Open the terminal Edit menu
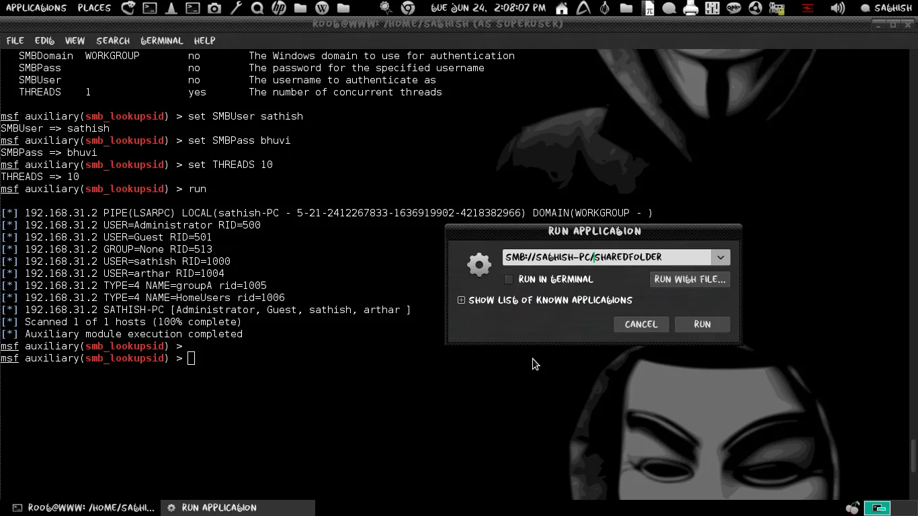This screenshot has height=516, width=918. (44, 41)
